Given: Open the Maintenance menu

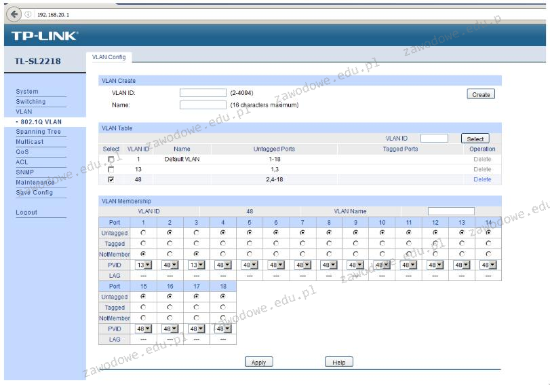Looking at the screenshot, I should click(35, 182).
